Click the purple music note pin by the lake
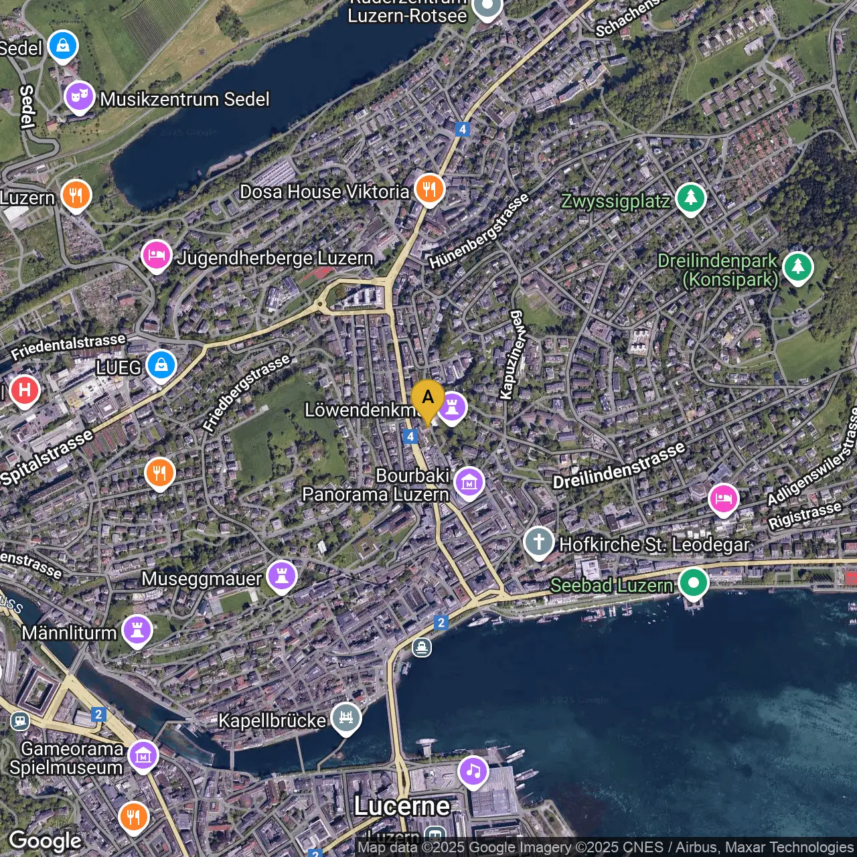 click(x=473, y=772)
